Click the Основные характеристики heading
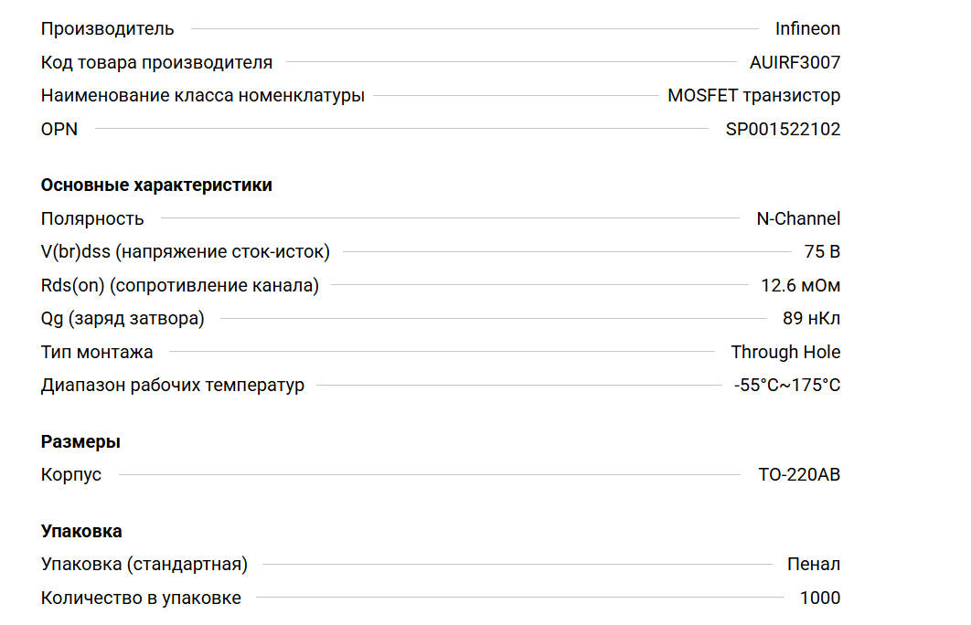971x625 pixels. point(156,185)
